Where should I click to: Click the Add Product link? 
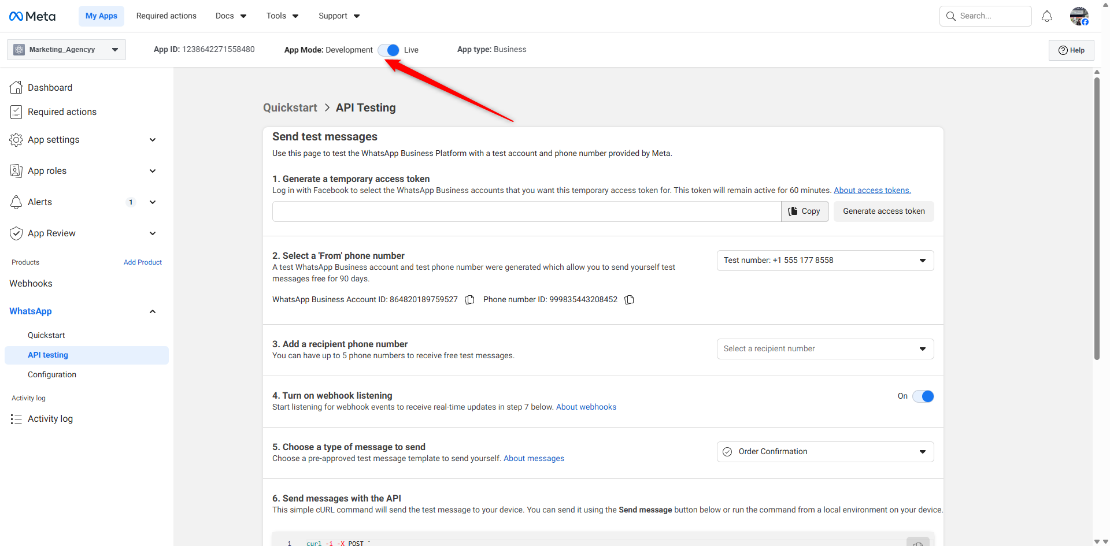click(x=143, y=262)
